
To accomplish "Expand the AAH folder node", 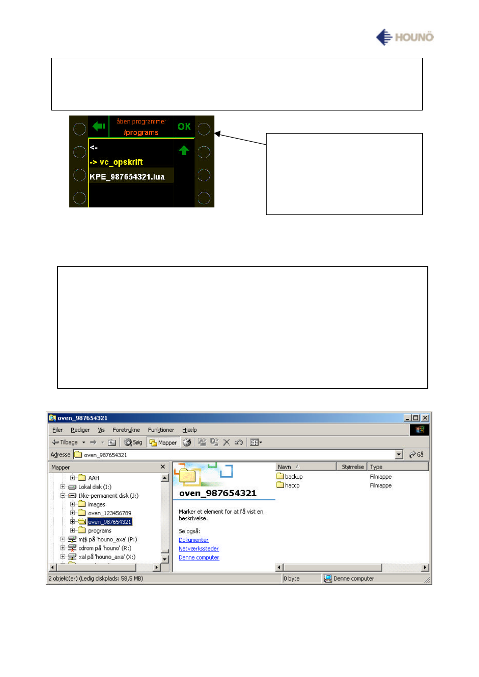I will point(72,478).
